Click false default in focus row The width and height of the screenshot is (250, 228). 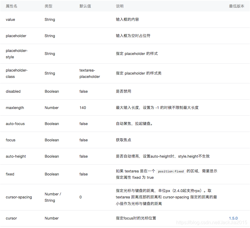pos(83,140)
